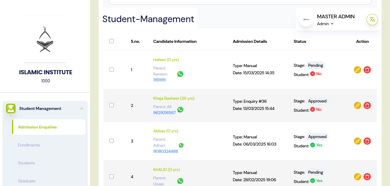This screenshot has width=390, height=186.
Task: Collapse the Student Management sidebar section
Action: coord(82,108)
